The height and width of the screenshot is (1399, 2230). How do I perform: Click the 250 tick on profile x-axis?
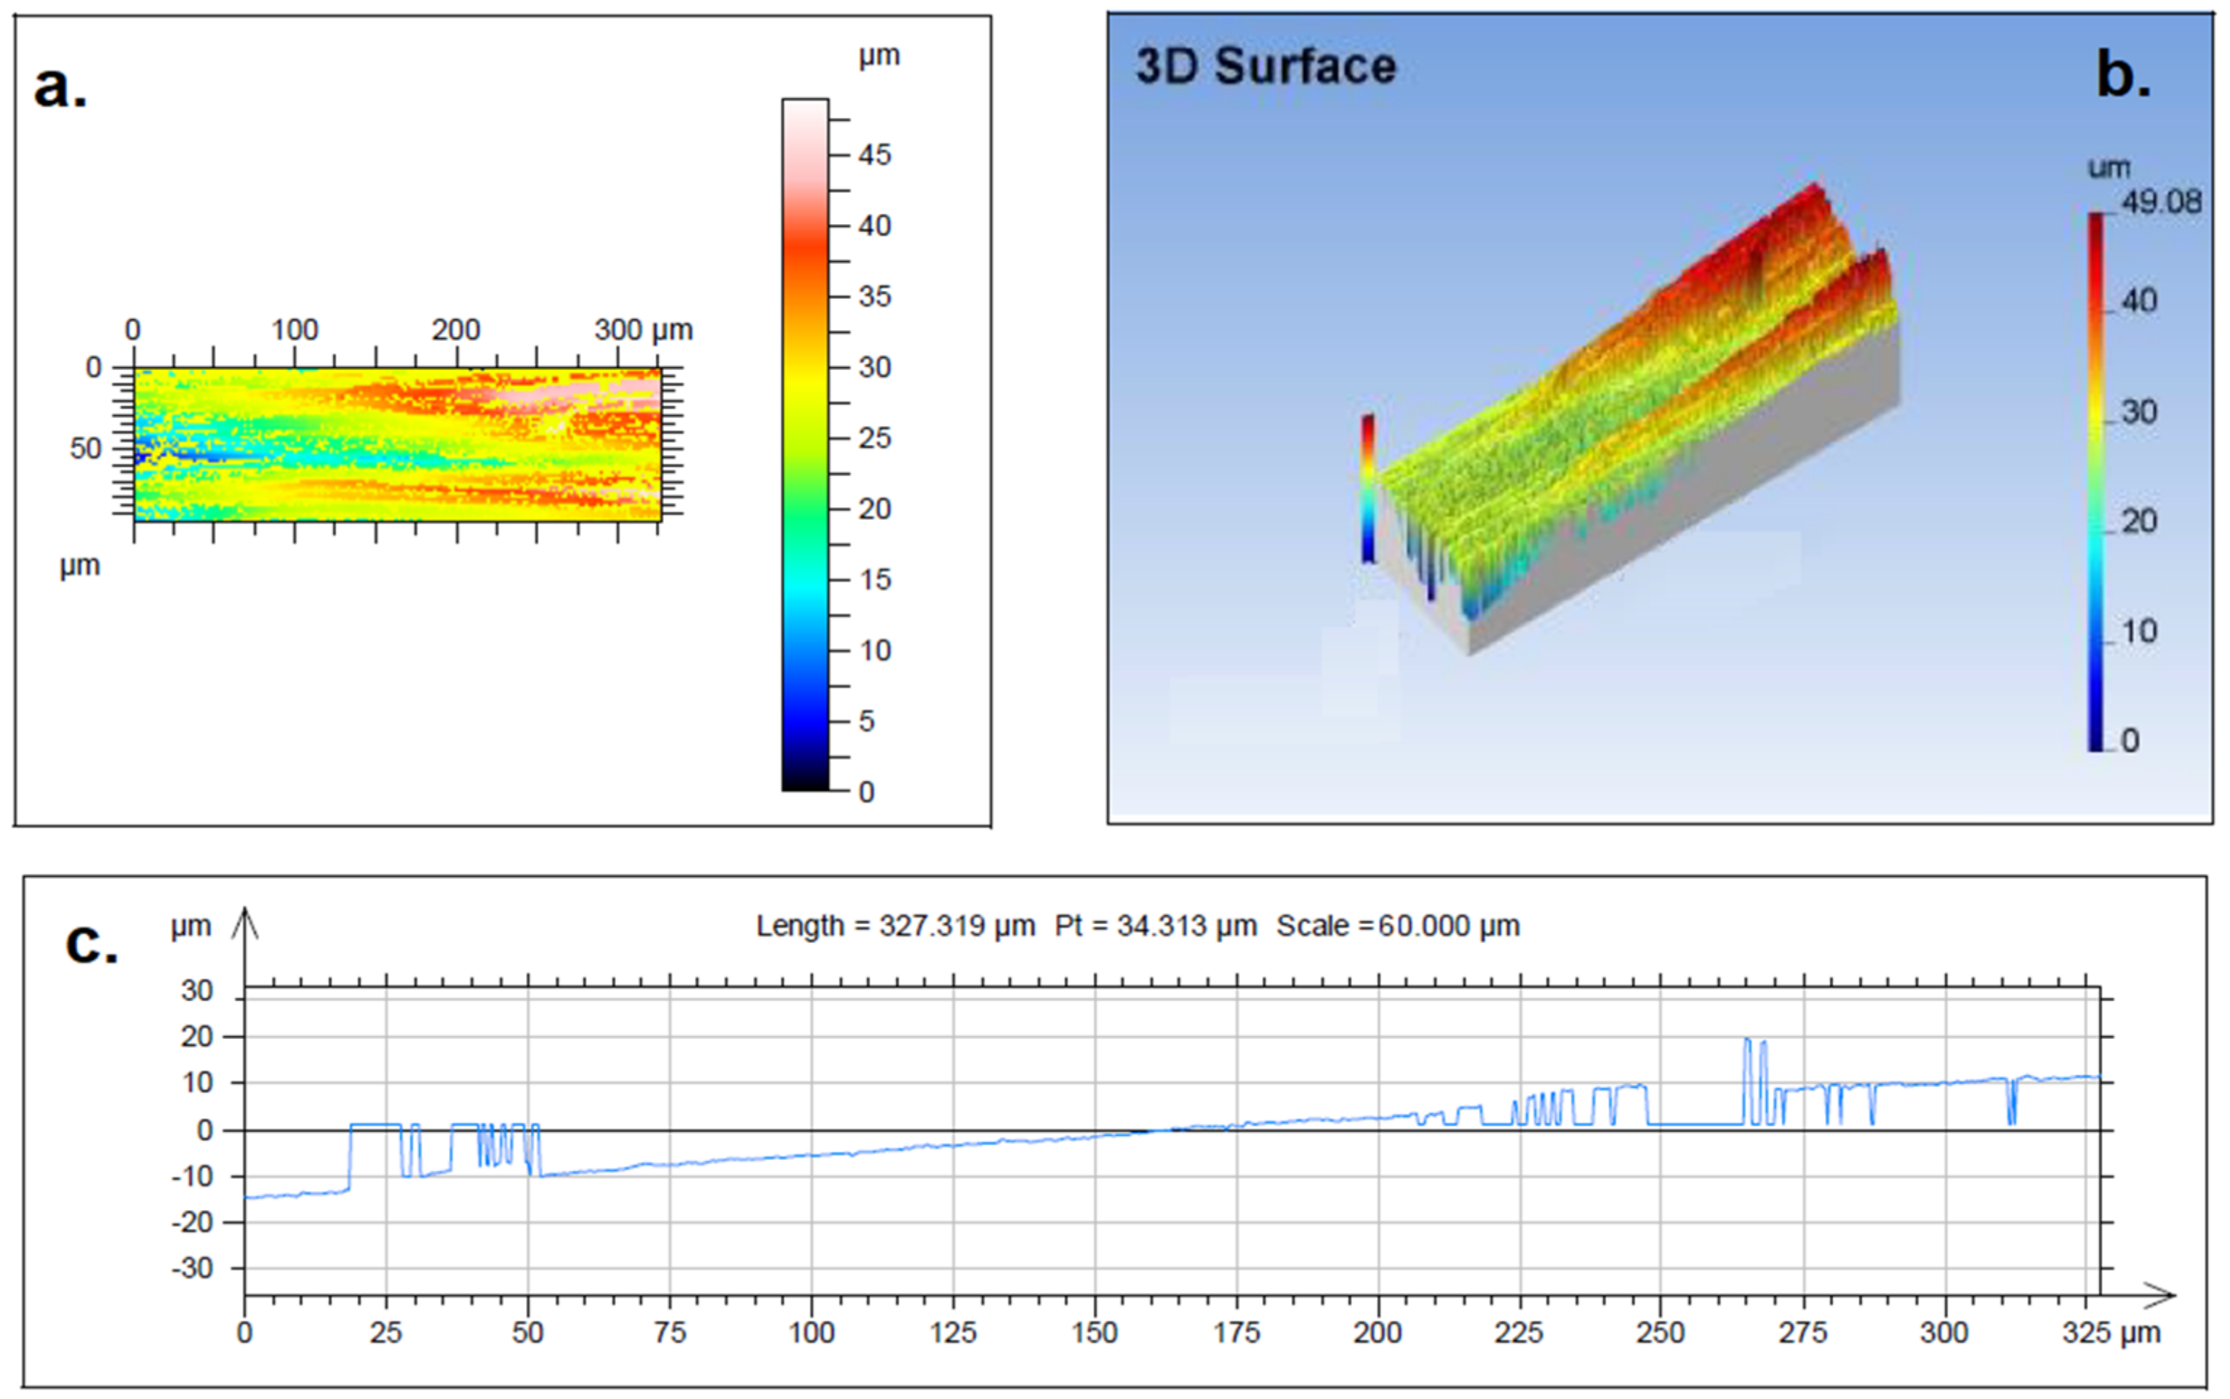click(x=1661, y=1332)
